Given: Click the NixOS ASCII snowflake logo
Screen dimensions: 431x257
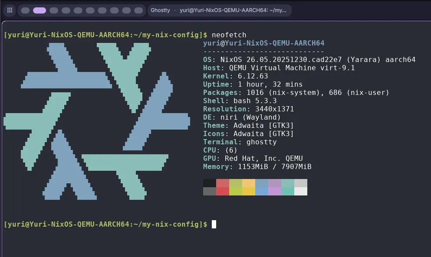Looking at the screenshot, I should [x=96, y=121].
